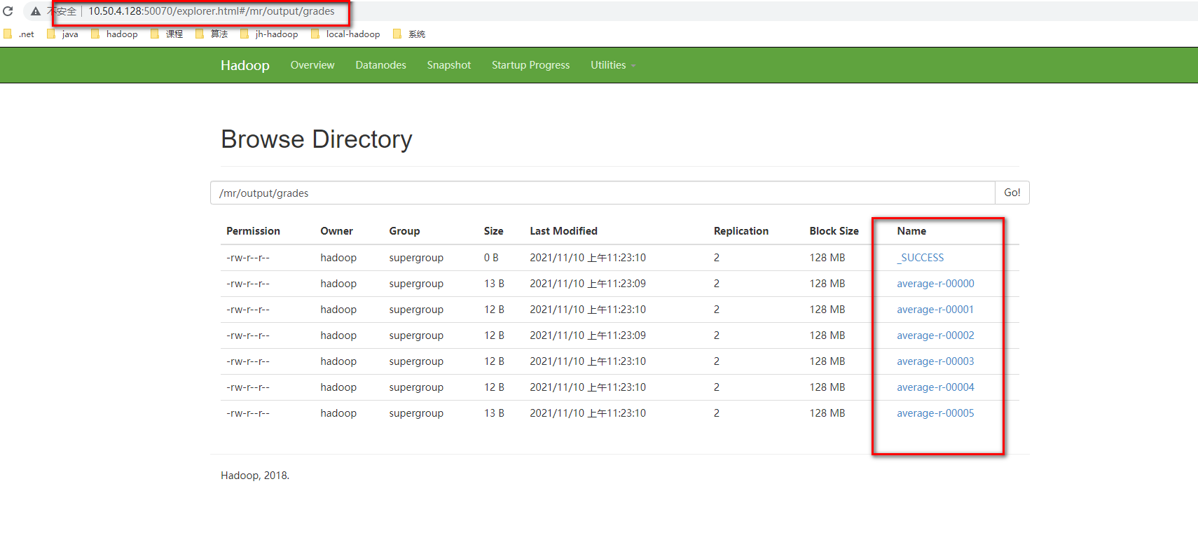
Task: Click the permission text in the _SUCCESS row
Action: tap(248, 258)
